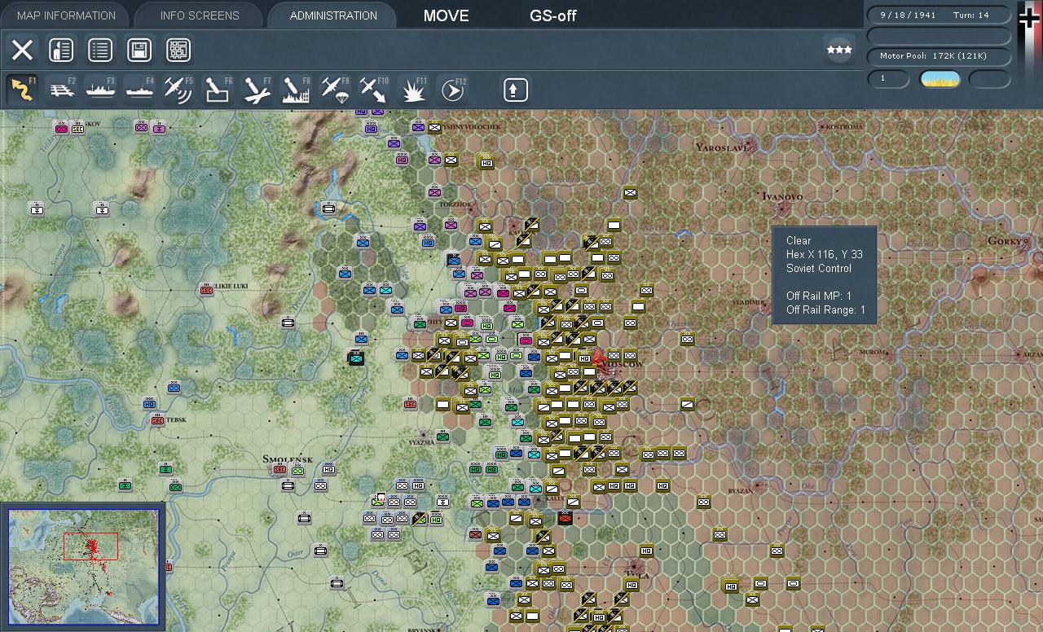The height and width of the screenshot is (632, 1043).
Task: Click the date and Turn 14 display
Action: tap(939, 15)
